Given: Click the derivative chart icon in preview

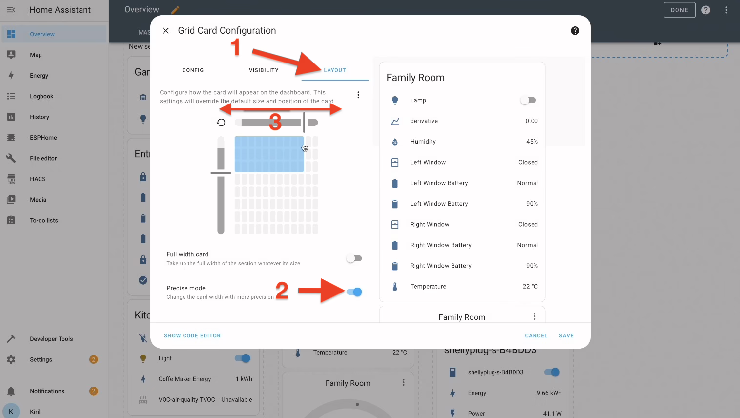Looking at the screenshot, I should (395, 121).
